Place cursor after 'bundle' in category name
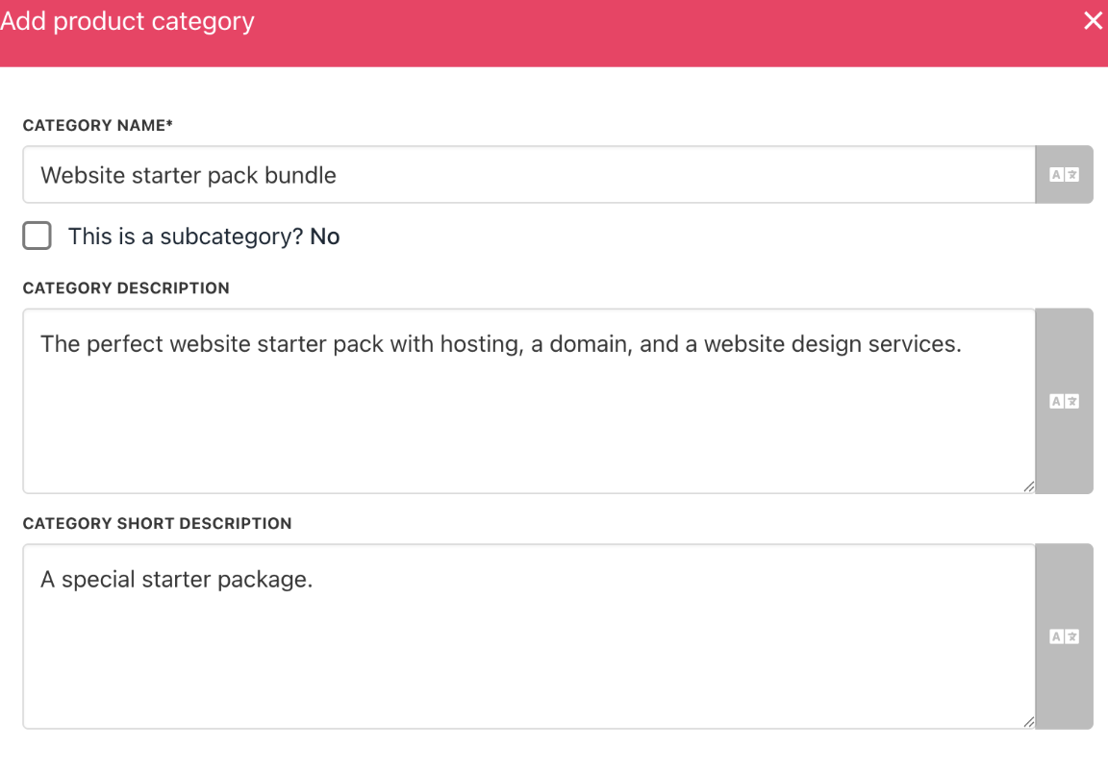 [338, 175]
